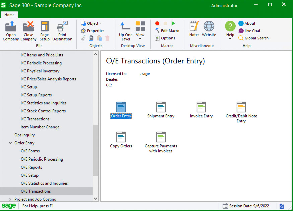Select the Home ribbon tab
Screen dimensions: 293x211
click(9, 15)
